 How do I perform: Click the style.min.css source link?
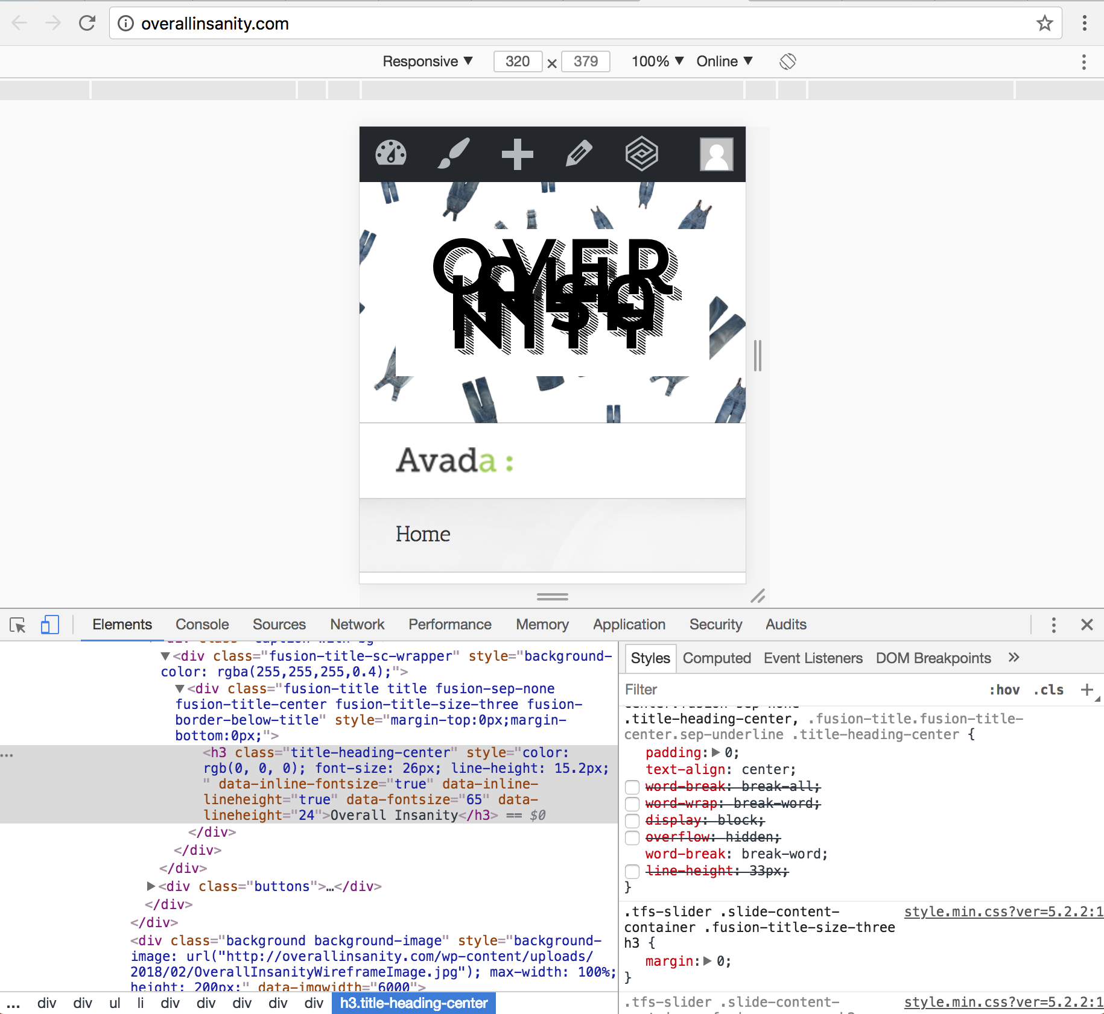click(x=1003, y=912)
